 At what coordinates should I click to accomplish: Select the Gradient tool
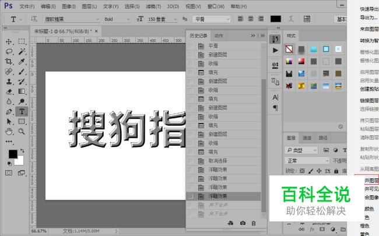22,91
